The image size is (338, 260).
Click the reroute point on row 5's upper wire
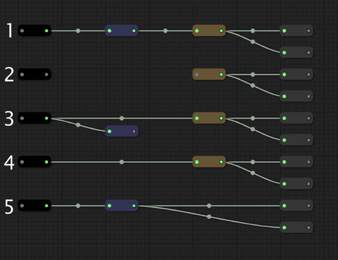coord(208,205)
